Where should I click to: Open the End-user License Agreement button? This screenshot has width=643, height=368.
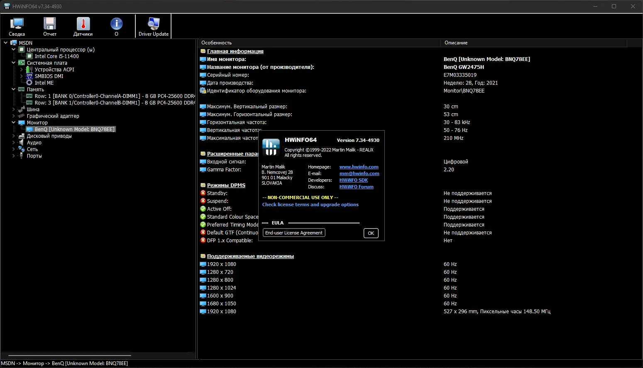(x=294, y=233)
